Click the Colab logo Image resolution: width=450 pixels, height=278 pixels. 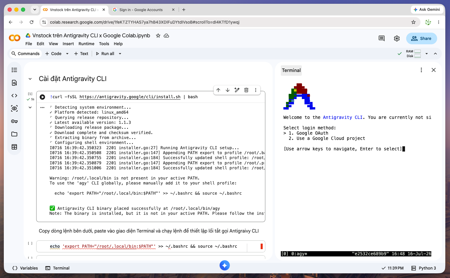click(15, 38)
